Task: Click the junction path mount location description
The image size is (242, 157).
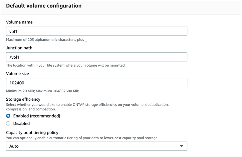Action: pos(66,65)
